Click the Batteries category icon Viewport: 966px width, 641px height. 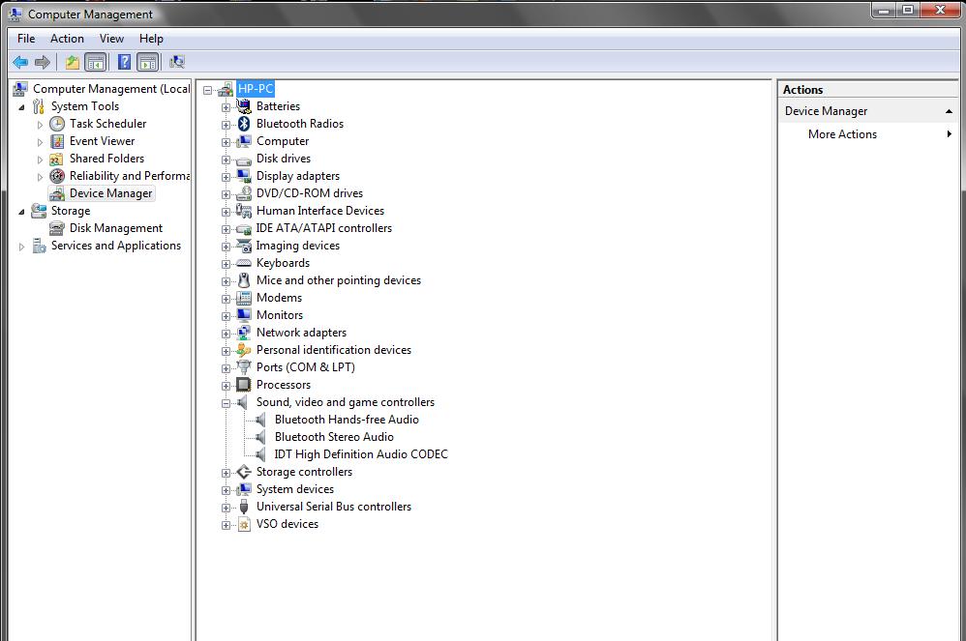coord(244,106)
